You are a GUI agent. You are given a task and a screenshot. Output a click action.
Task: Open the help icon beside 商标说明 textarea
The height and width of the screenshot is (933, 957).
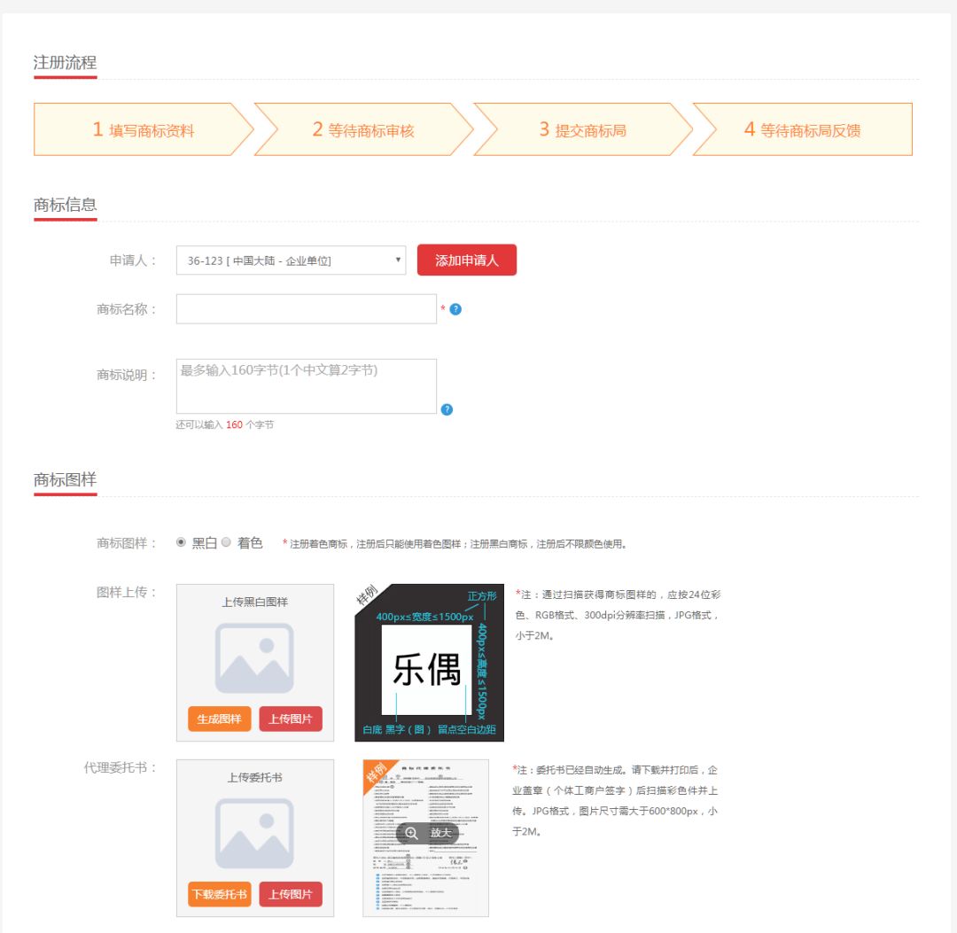(x=447, y=409)
